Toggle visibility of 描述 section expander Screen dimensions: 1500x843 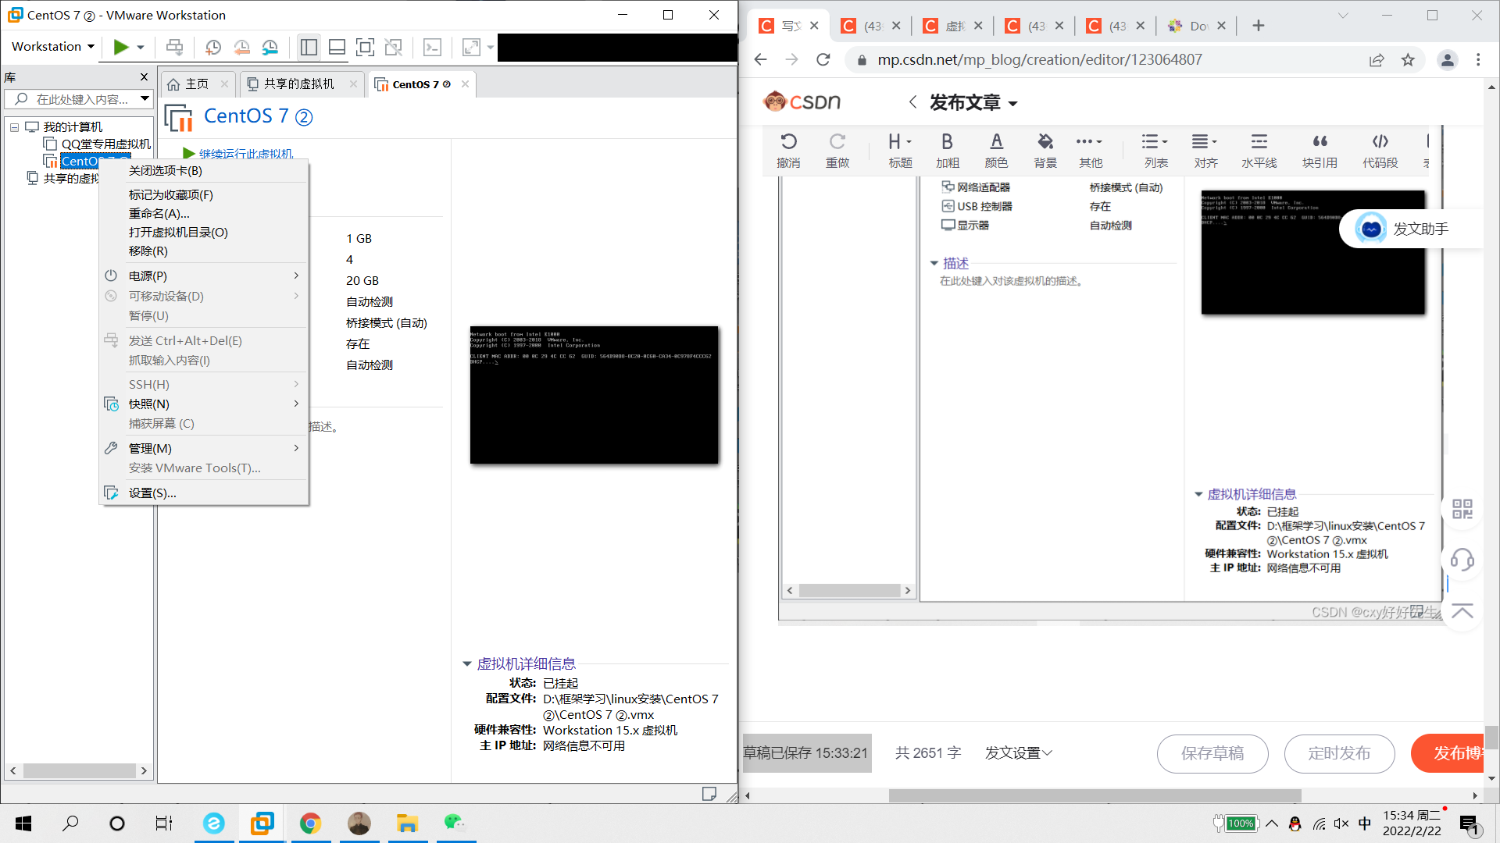pos(934,262)
